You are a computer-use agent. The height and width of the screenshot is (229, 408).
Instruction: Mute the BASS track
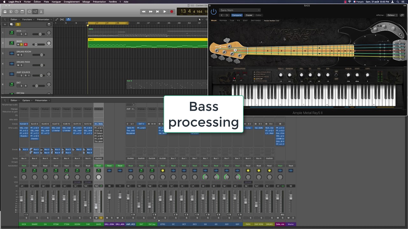coord(18,45)
